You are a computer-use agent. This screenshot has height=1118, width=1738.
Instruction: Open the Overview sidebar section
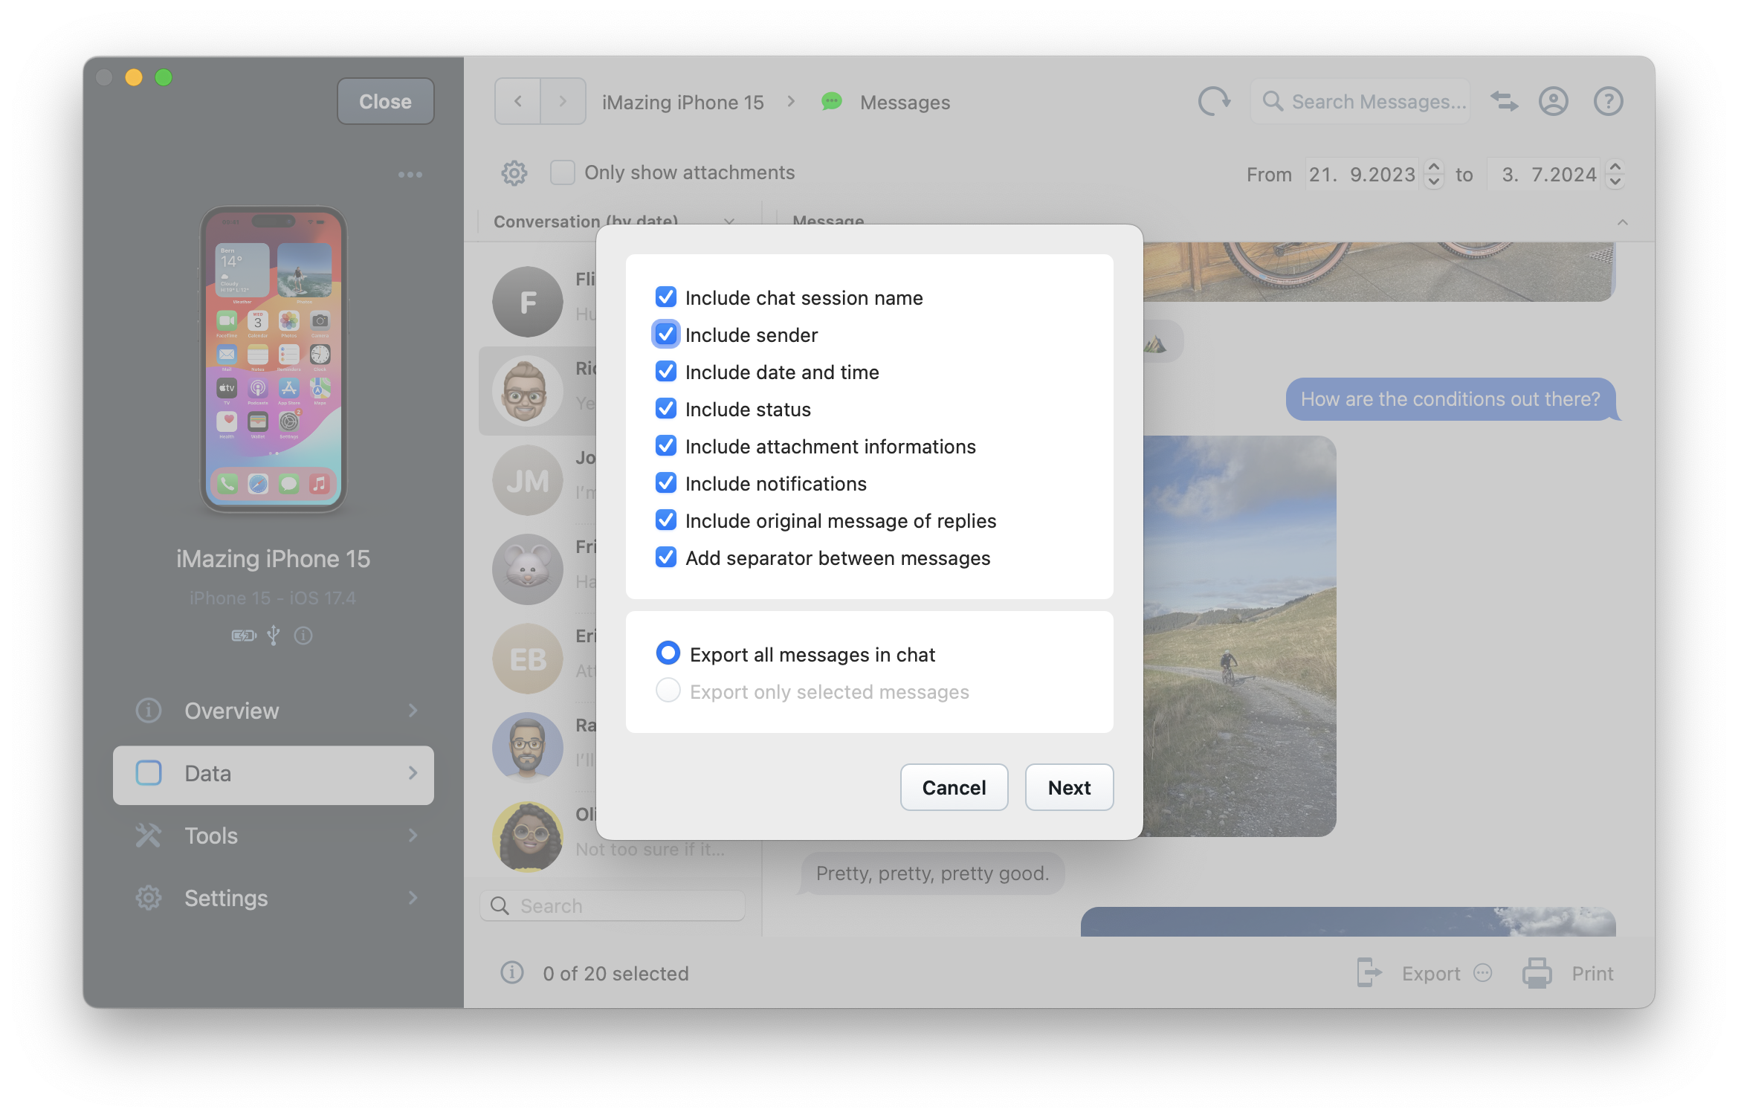[274, 711]
